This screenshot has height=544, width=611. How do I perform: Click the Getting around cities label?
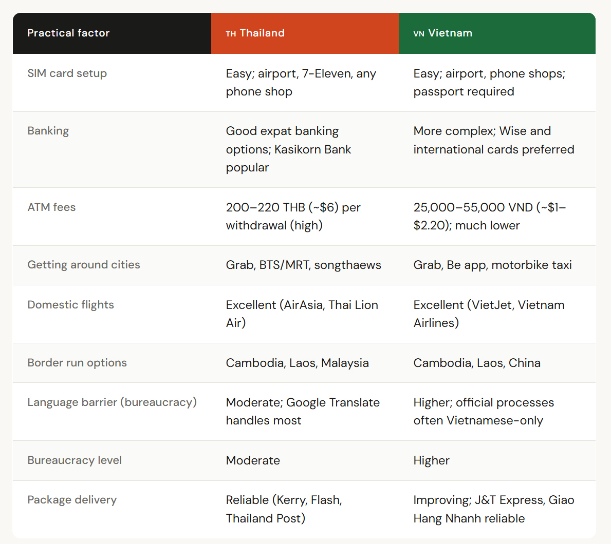(x=84, y=265)
